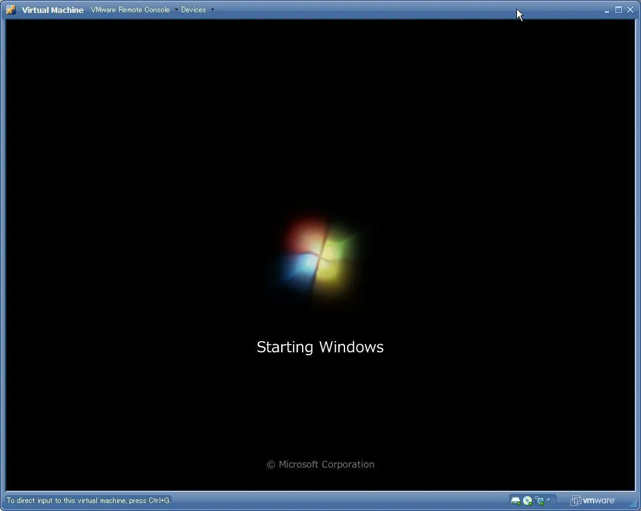Click the VMware logo in status bar
This screenshot has height=511, width=641.
(592, 501)
